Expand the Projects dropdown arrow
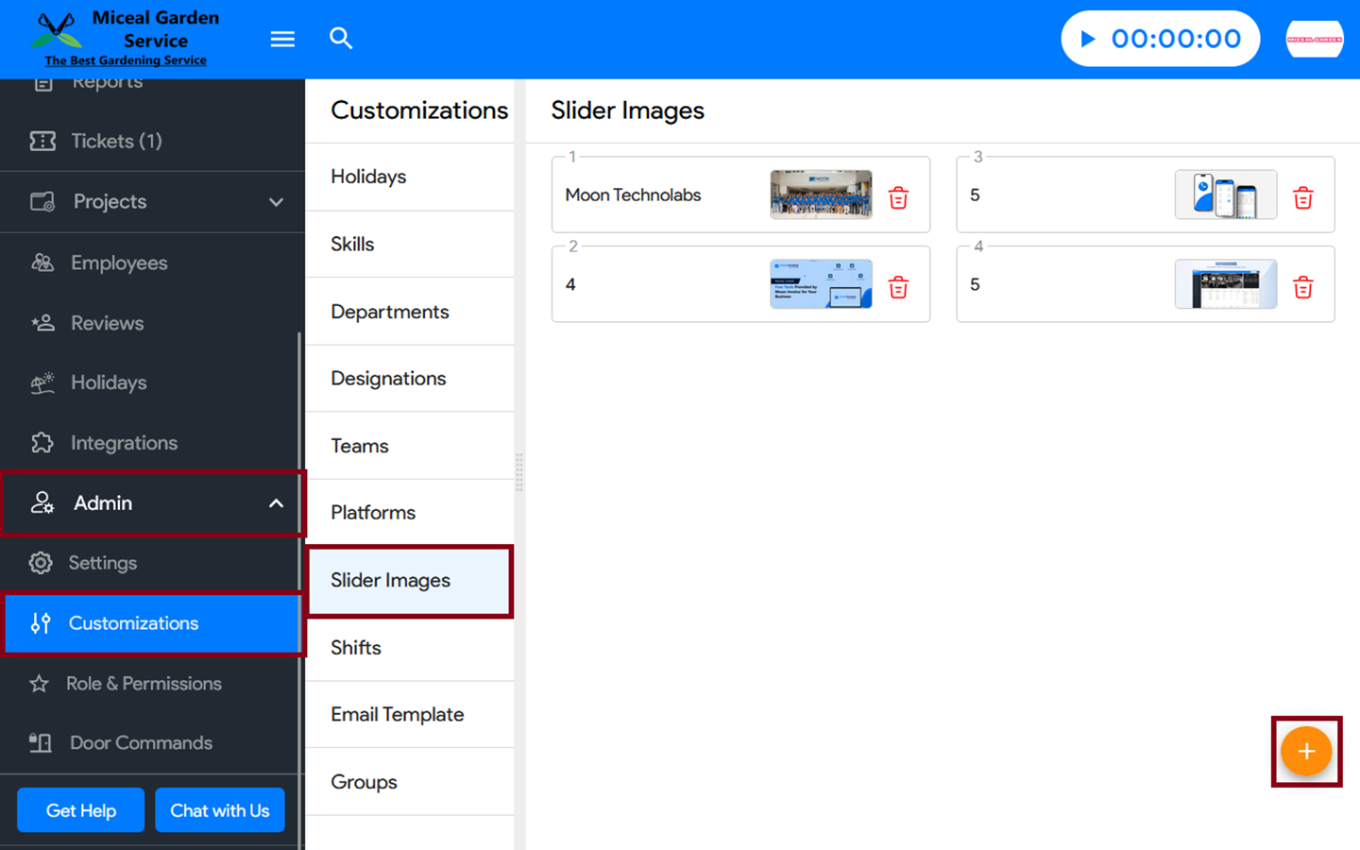 276,202
